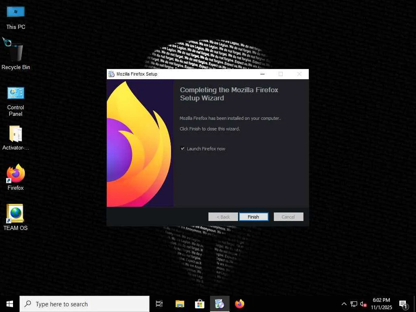Open the Windows Start menu

pyautogui.click(x=10, y=304)
